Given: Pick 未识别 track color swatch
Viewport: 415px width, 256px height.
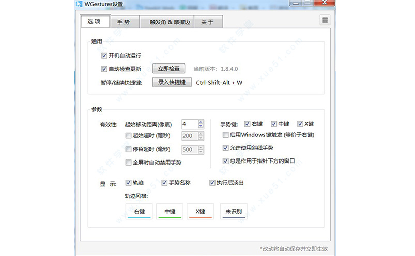Looking at the screenshot, I should (x=234, y=211).
